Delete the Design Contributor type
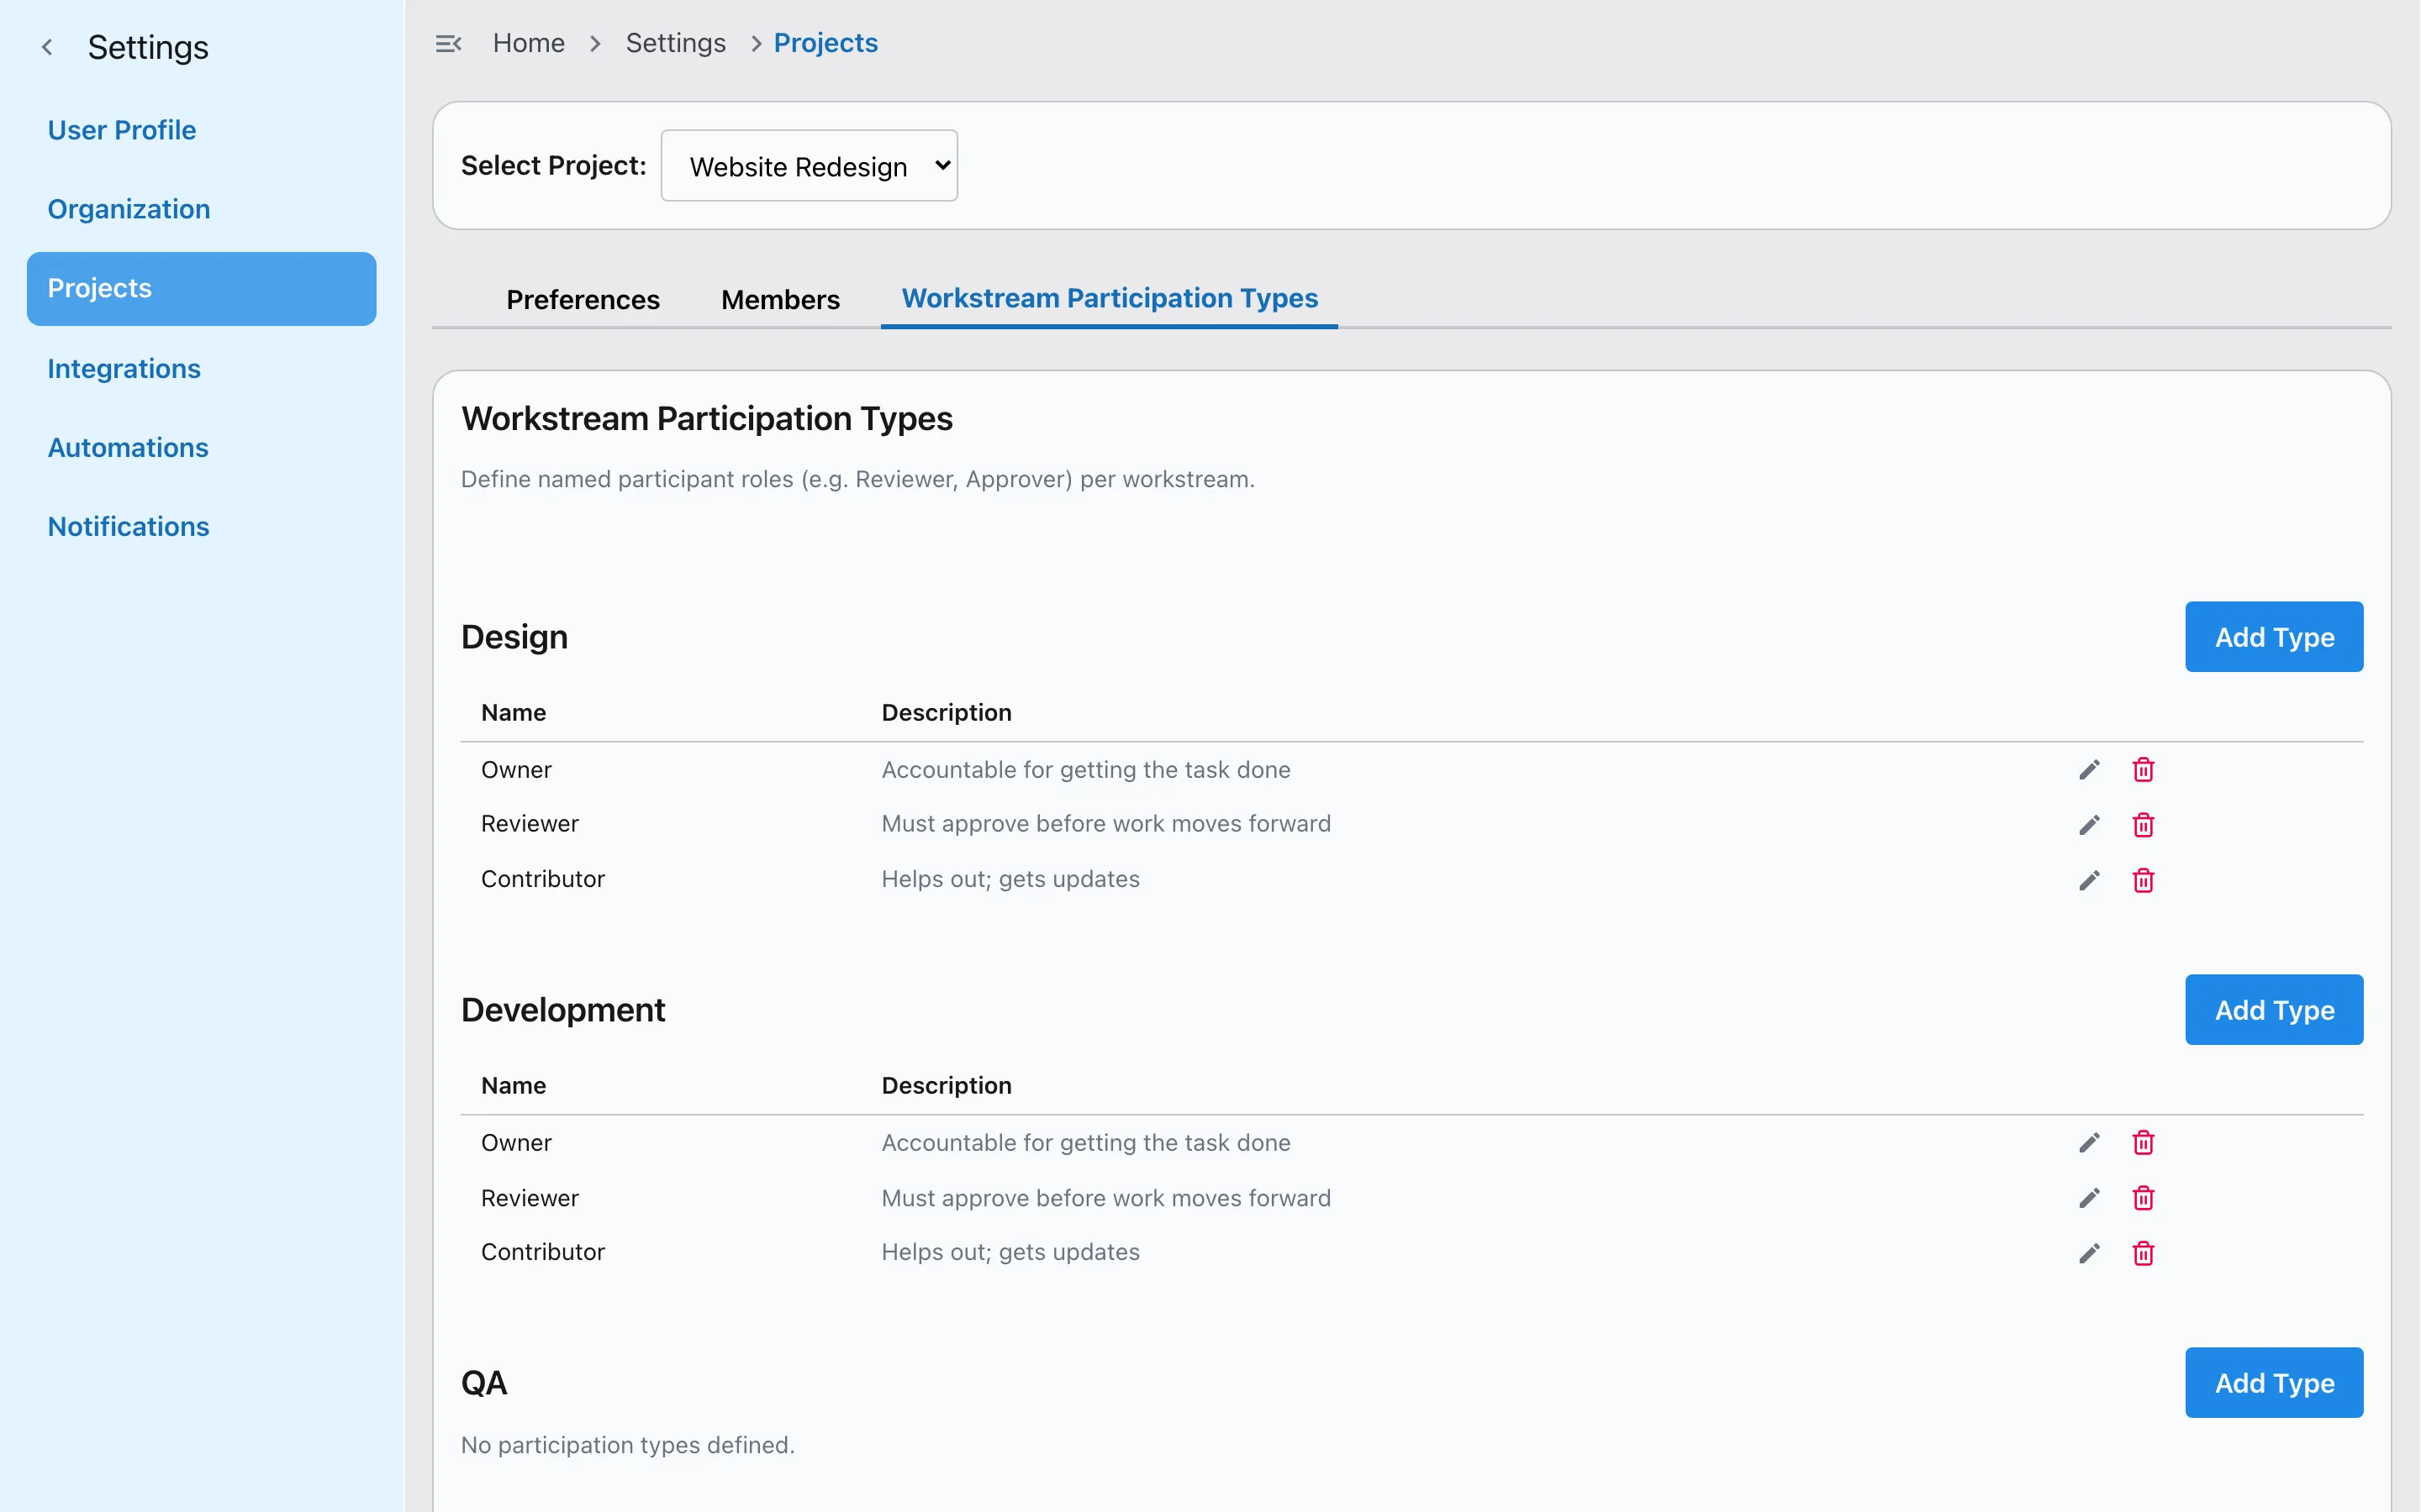The image size is (2421, 1512). point(2143,880)
